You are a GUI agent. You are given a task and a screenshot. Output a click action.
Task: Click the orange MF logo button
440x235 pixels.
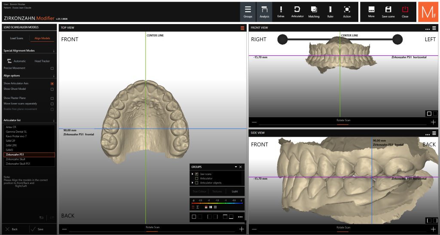click(x=428, y=12)
